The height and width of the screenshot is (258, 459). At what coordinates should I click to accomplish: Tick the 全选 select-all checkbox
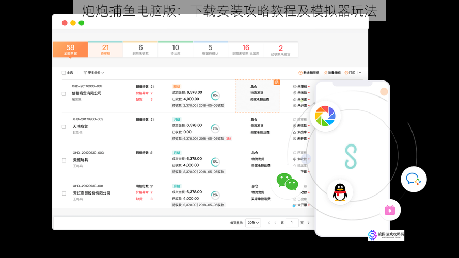point(64,73)
